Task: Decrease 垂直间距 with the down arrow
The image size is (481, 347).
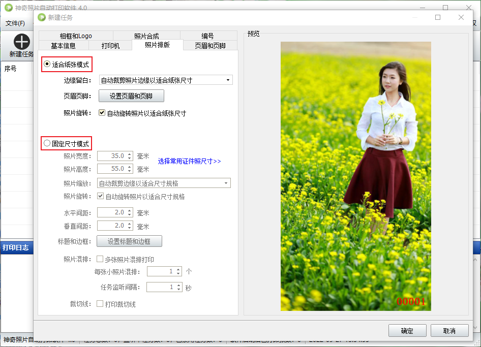Action: coord(130,228)
